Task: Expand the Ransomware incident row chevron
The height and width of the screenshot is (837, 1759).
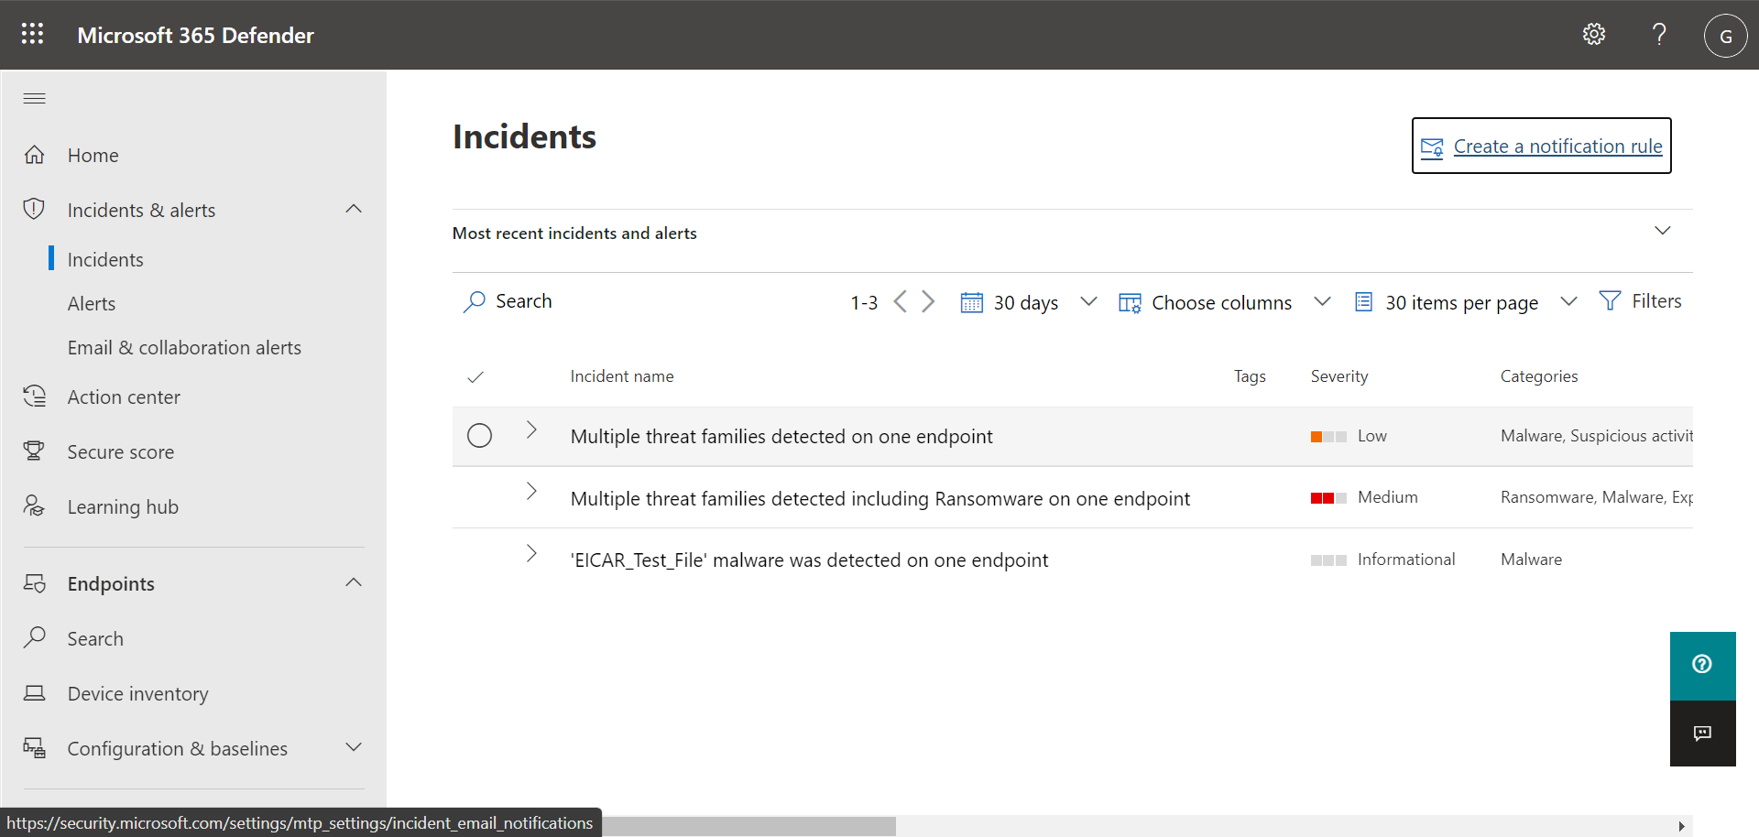Action: [531, 492]
